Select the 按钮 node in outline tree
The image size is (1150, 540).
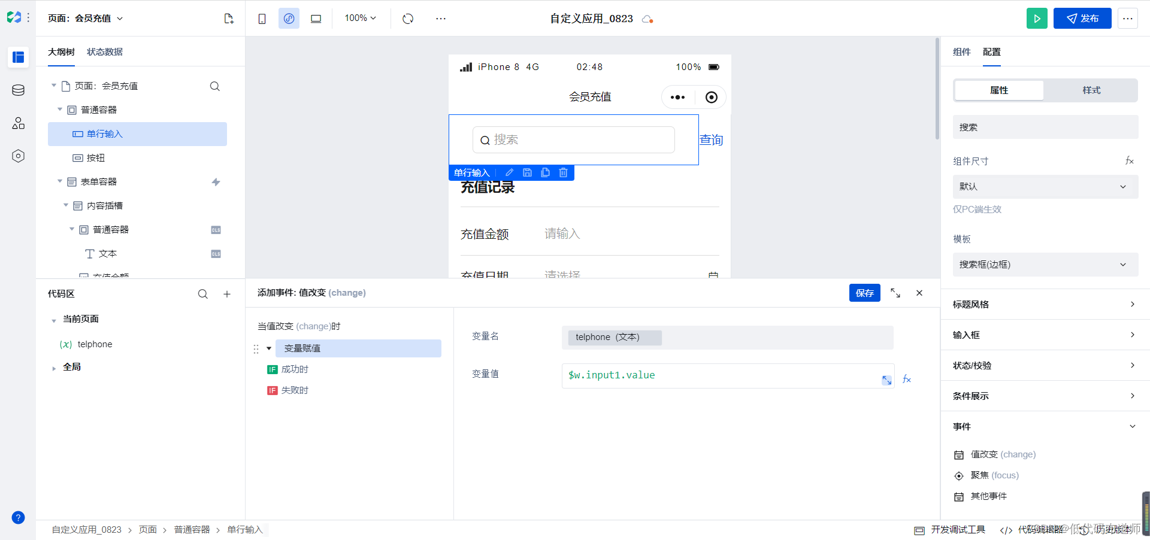[x=96, y=158]
